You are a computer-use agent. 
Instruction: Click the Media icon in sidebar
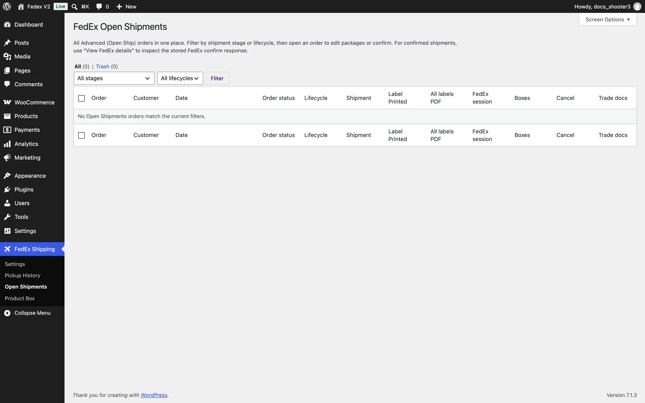tap(7, 56)
